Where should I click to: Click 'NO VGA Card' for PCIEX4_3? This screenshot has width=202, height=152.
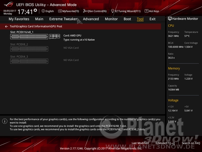71,60
